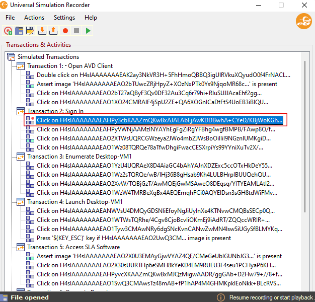The width and height of the screenshot is (315, 302).
Task: Open the Actions menu
Action: pos(34,18)
